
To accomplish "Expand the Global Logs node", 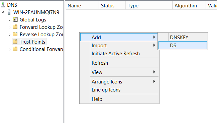I will [9, 20].
